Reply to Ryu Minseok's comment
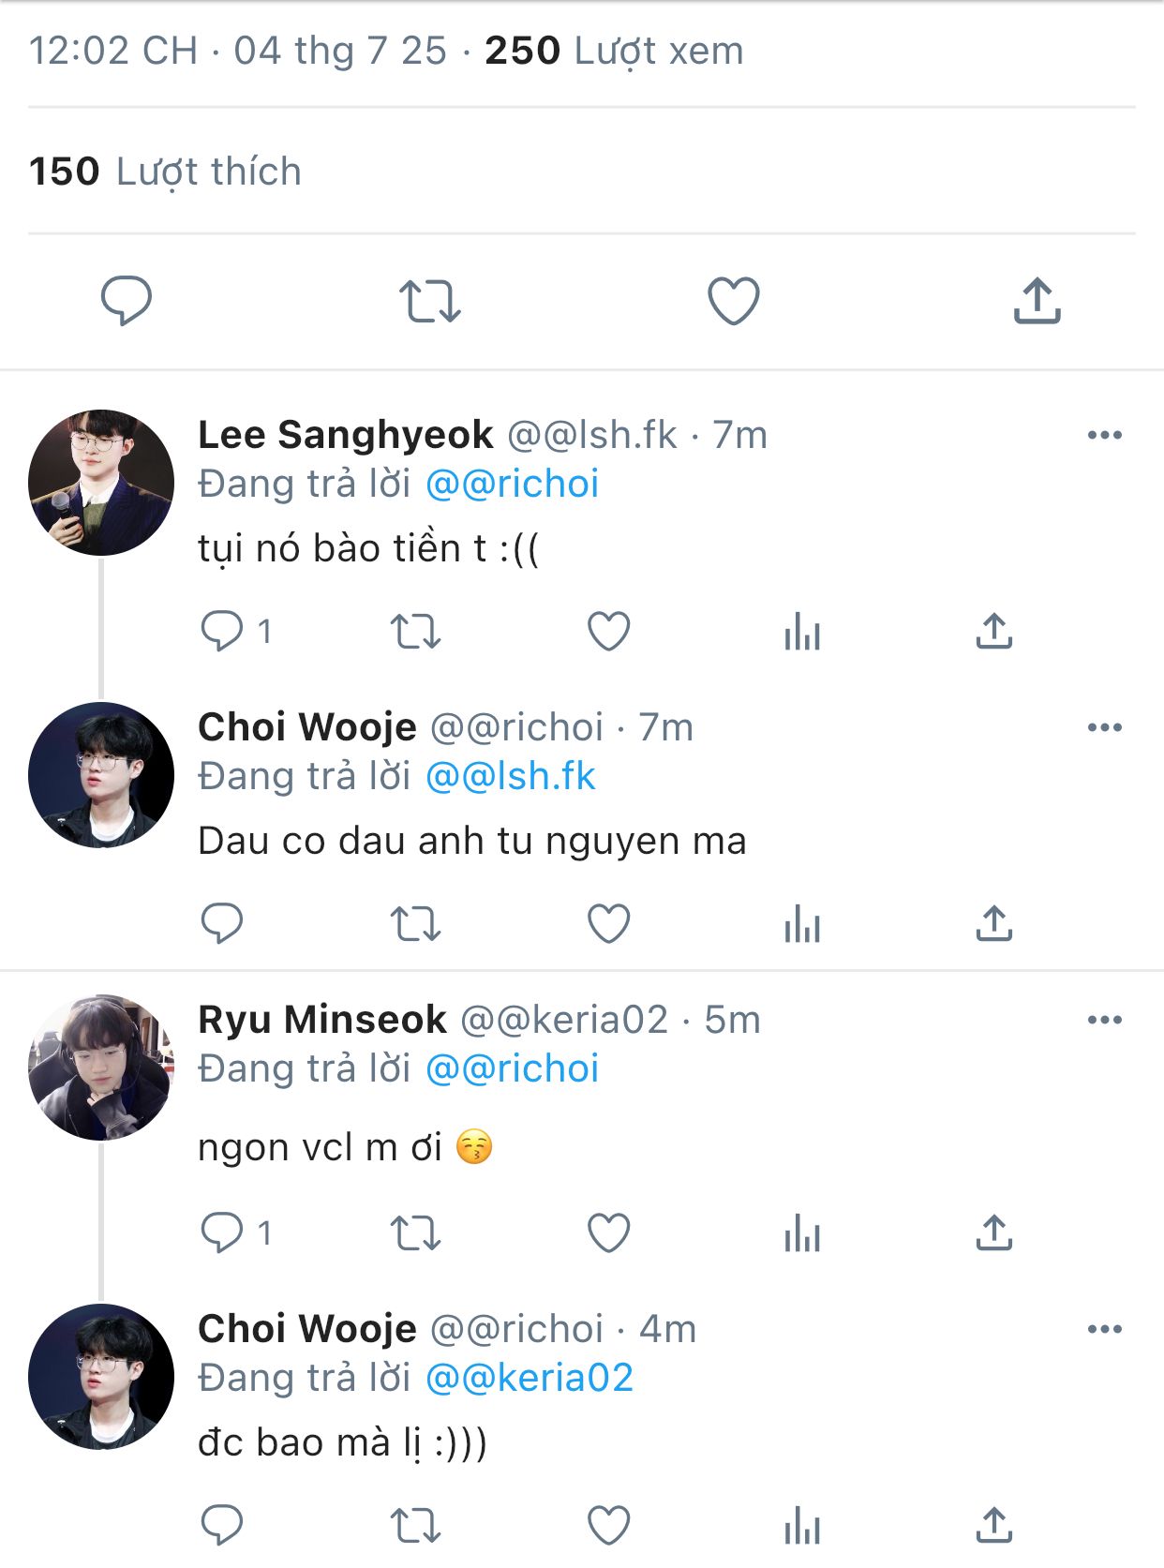 coord(222,1232)
